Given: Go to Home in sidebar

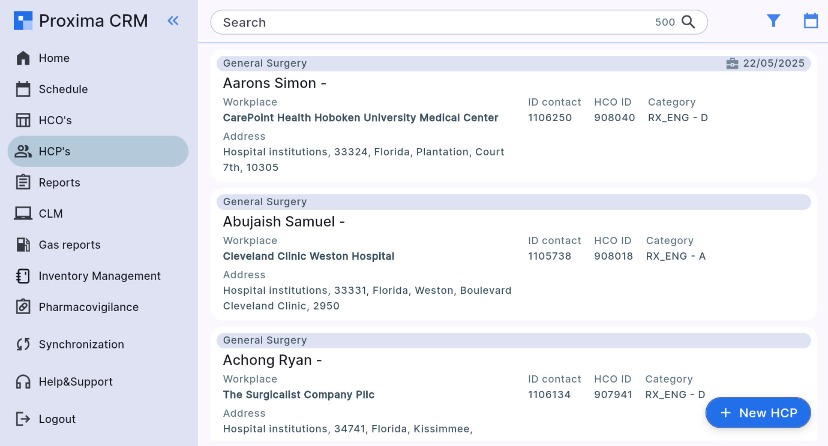Looking at the screenshot, I should pyautogui.click(x=54, y=58).
